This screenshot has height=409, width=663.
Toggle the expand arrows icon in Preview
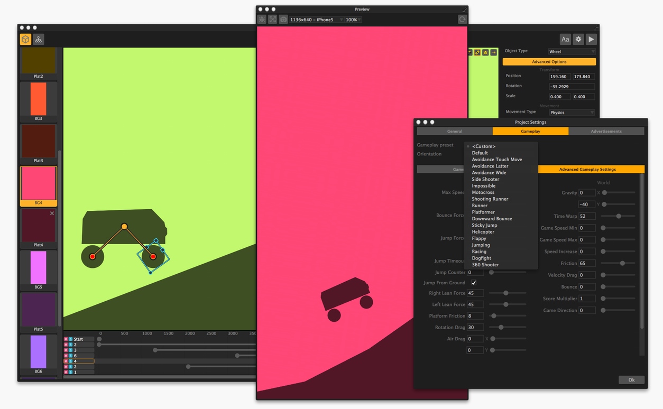click(x=272, y=20)
